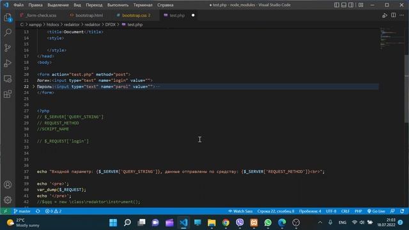The image size is (409, 230).
Task: Open taskbar search icon
Action: click(x=127, y=222)
